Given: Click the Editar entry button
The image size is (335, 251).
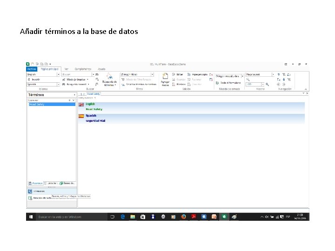Looking at the screenshot, I should pos(178,74).
